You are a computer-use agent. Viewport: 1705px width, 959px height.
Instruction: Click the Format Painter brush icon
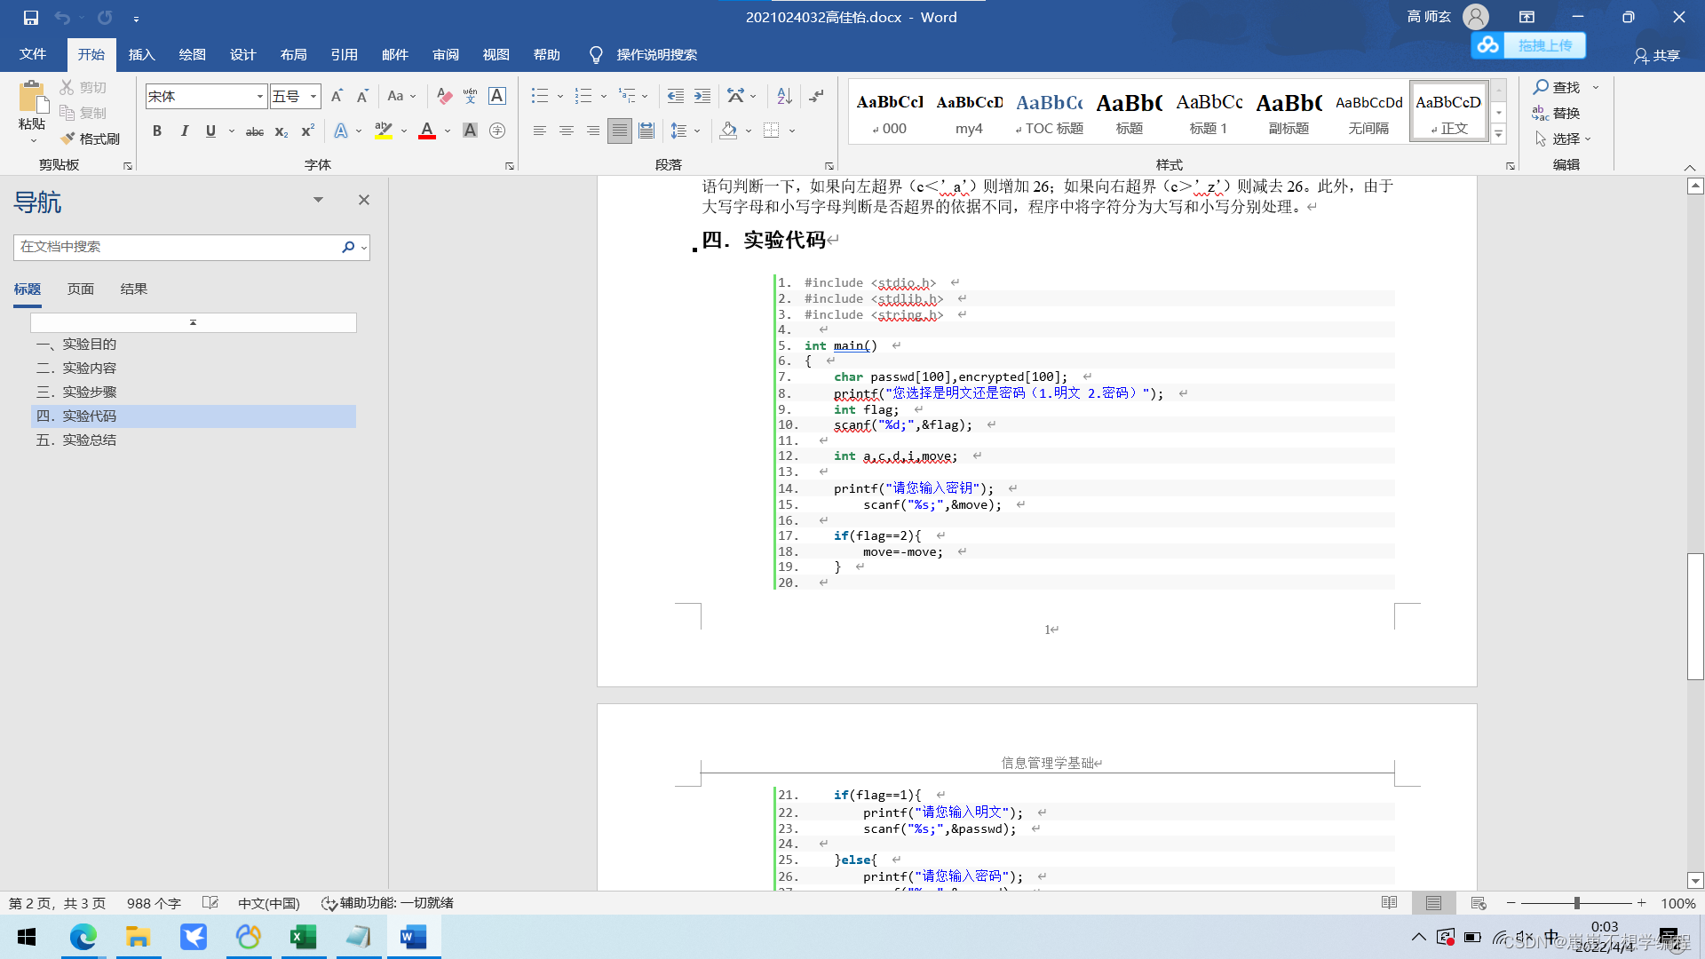(68, 139)
